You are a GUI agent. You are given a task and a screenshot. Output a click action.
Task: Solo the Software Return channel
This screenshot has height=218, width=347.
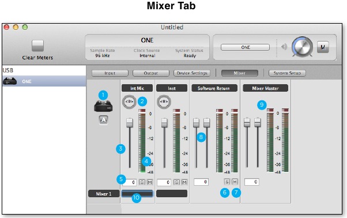[227, 182]
